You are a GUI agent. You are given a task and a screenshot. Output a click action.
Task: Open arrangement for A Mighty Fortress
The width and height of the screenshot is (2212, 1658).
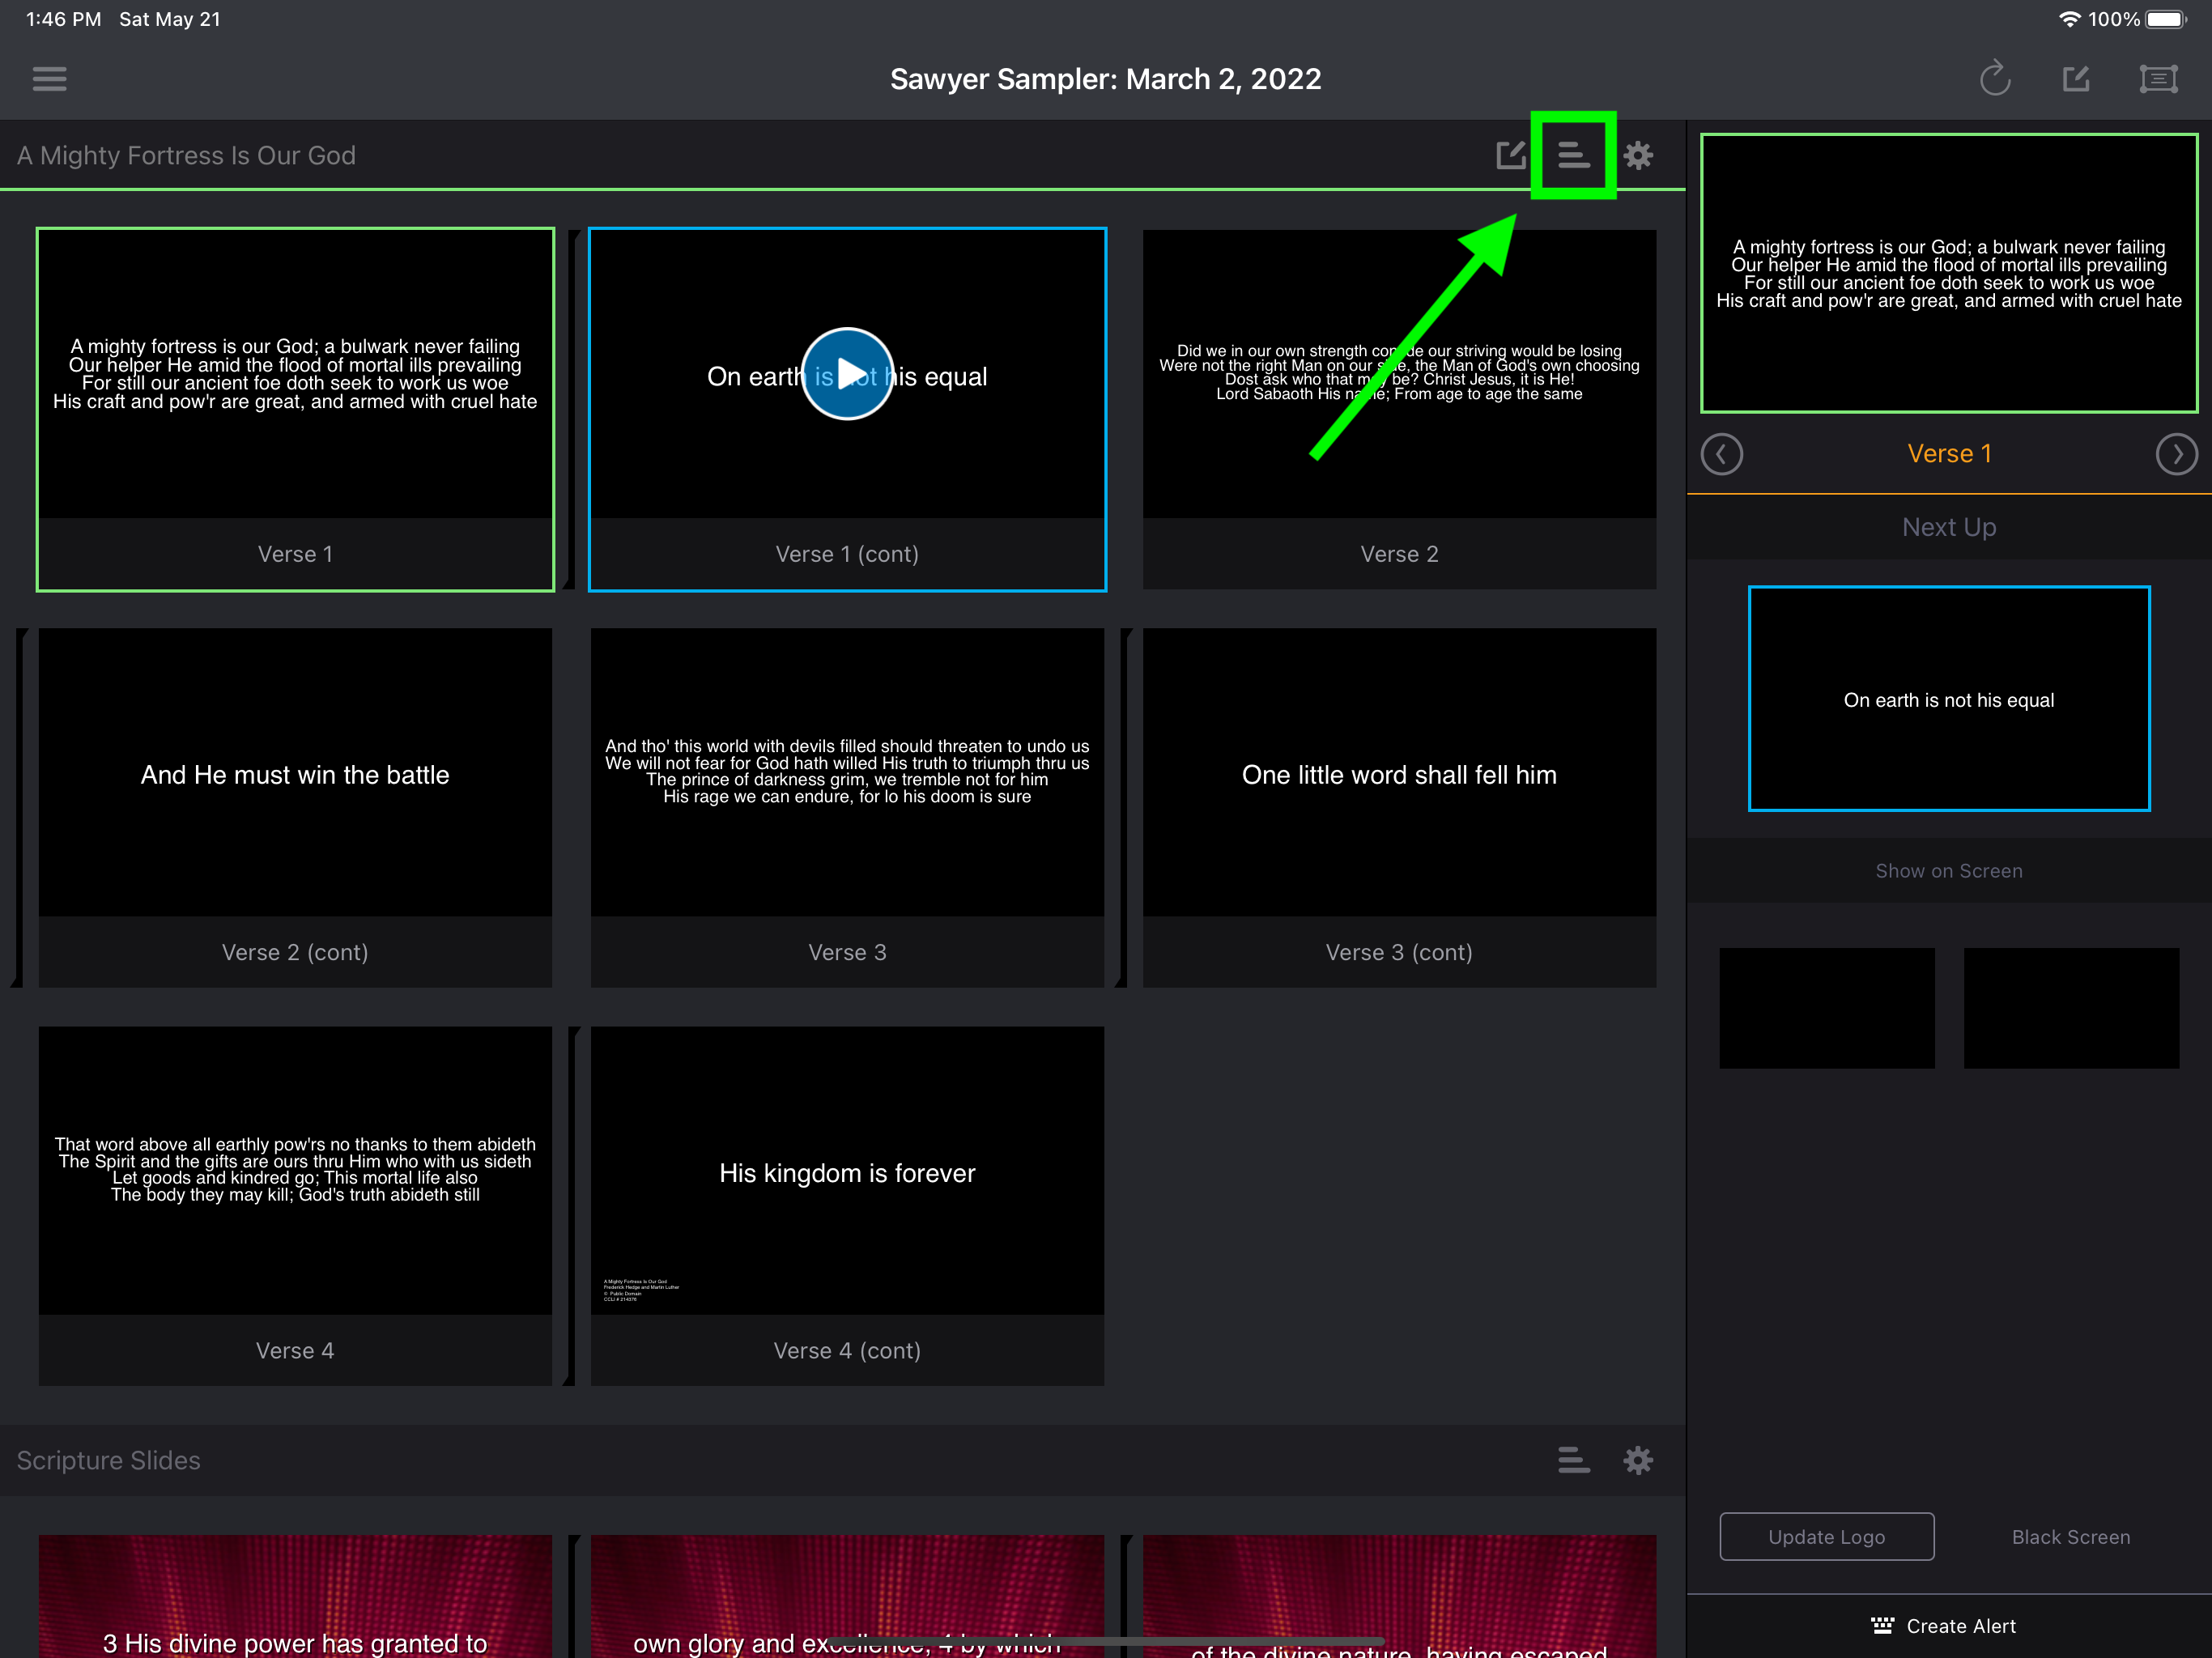(x=1573, y=155)
